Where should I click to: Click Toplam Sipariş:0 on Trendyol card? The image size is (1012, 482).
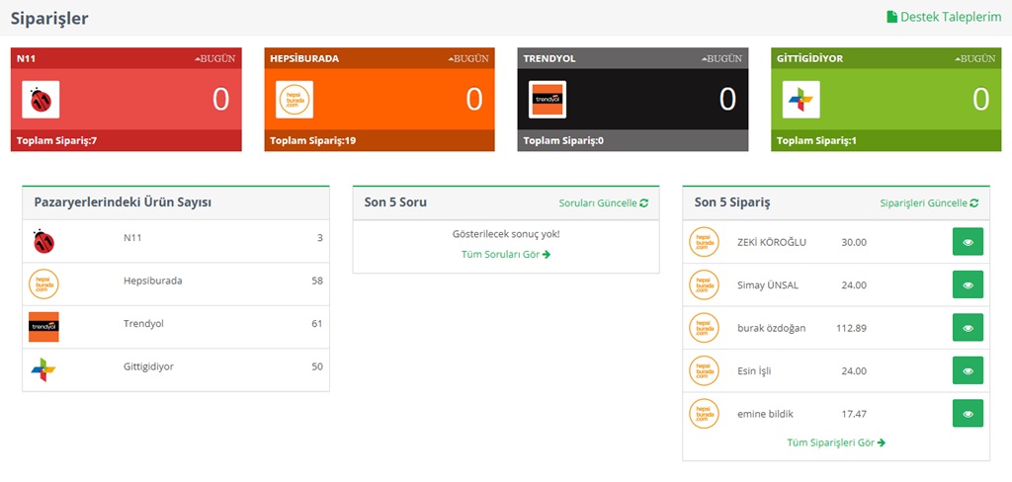point(563,140)
